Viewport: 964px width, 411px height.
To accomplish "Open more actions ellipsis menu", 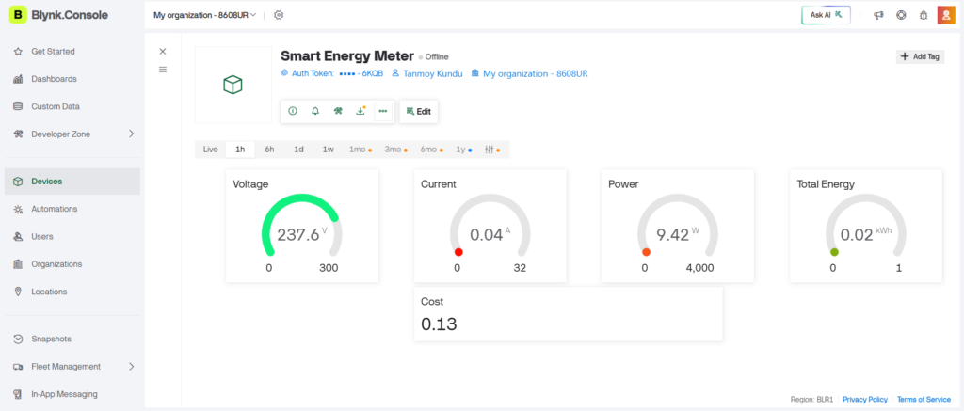I will tap(383, 111).
